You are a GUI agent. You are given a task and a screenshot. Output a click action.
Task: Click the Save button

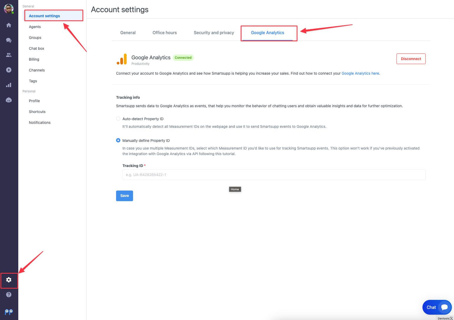pyautogui.click(x=124, y=195)
